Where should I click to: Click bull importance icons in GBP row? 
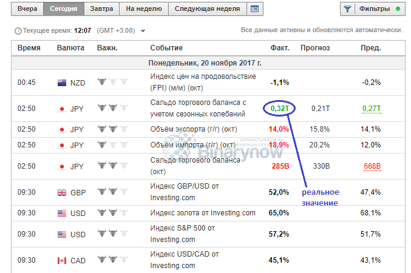113,192
